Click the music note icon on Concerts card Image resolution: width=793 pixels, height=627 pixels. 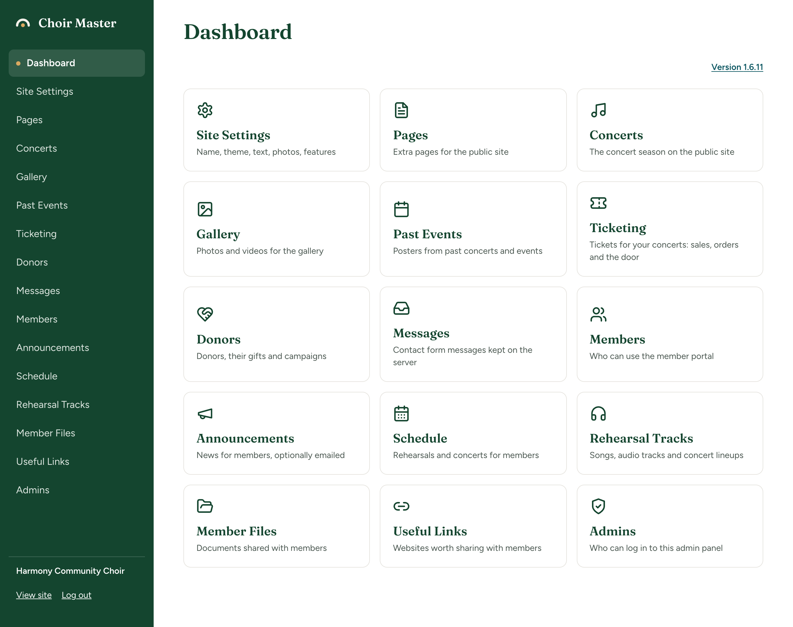(x=598, y=110)
